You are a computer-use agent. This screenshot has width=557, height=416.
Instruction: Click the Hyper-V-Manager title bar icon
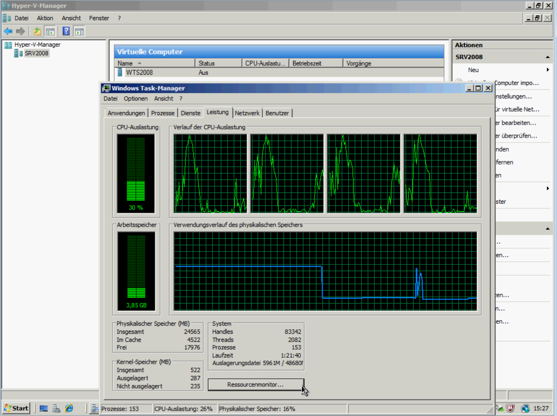[x=6, y=6]
